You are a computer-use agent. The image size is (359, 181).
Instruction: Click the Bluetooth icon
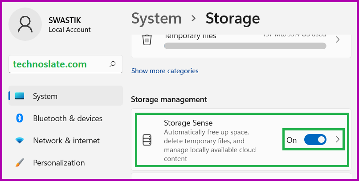pyautogui.click(x=20, y=118)
